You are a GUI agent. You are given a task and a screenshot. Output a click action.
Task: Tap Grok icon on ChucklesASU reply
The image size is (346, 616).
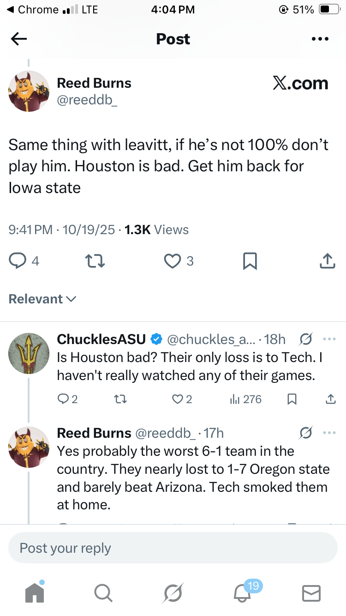305,340
